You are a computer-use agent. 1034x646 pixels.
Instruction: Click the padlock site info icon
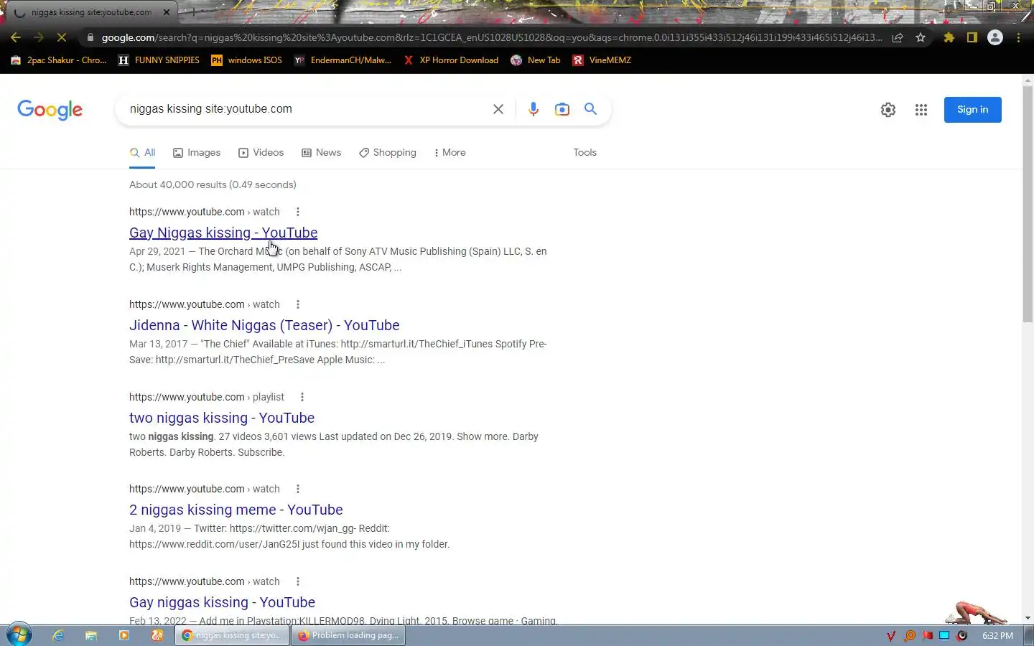click(90, 37)
